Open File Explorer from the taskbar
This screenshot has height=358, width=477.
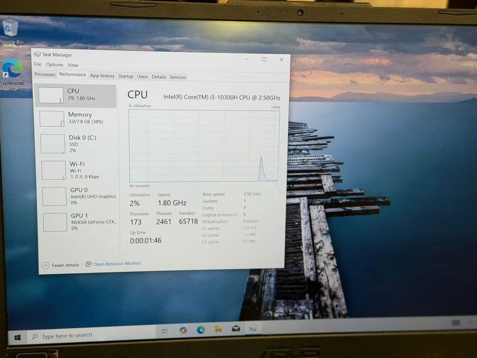(x=218, y=329)
